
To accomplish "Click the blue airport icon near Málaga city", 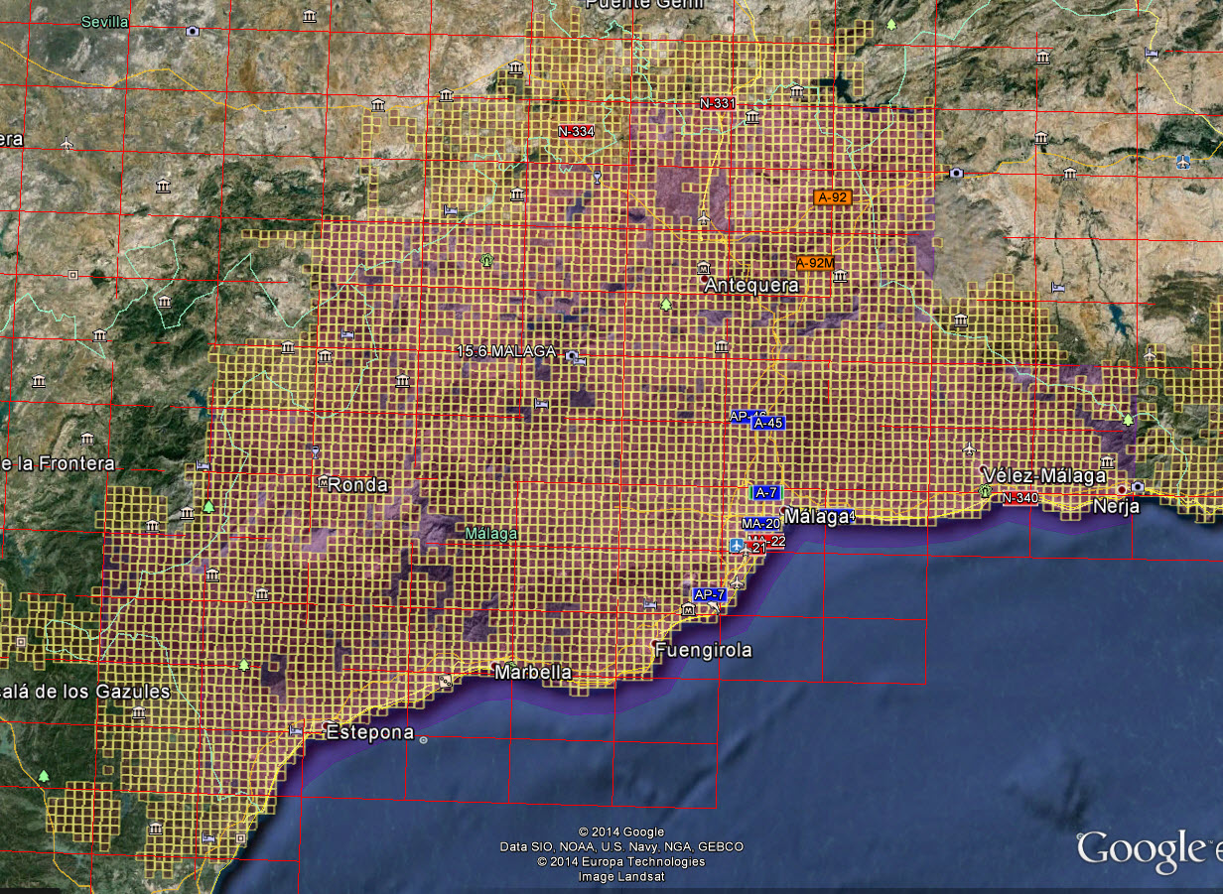I will 736,546.
